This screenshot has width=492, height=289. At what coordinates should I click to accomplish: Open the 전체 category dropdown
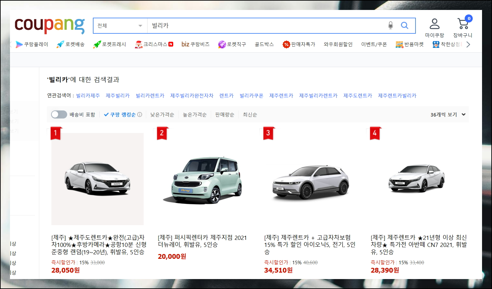(120, 26)
